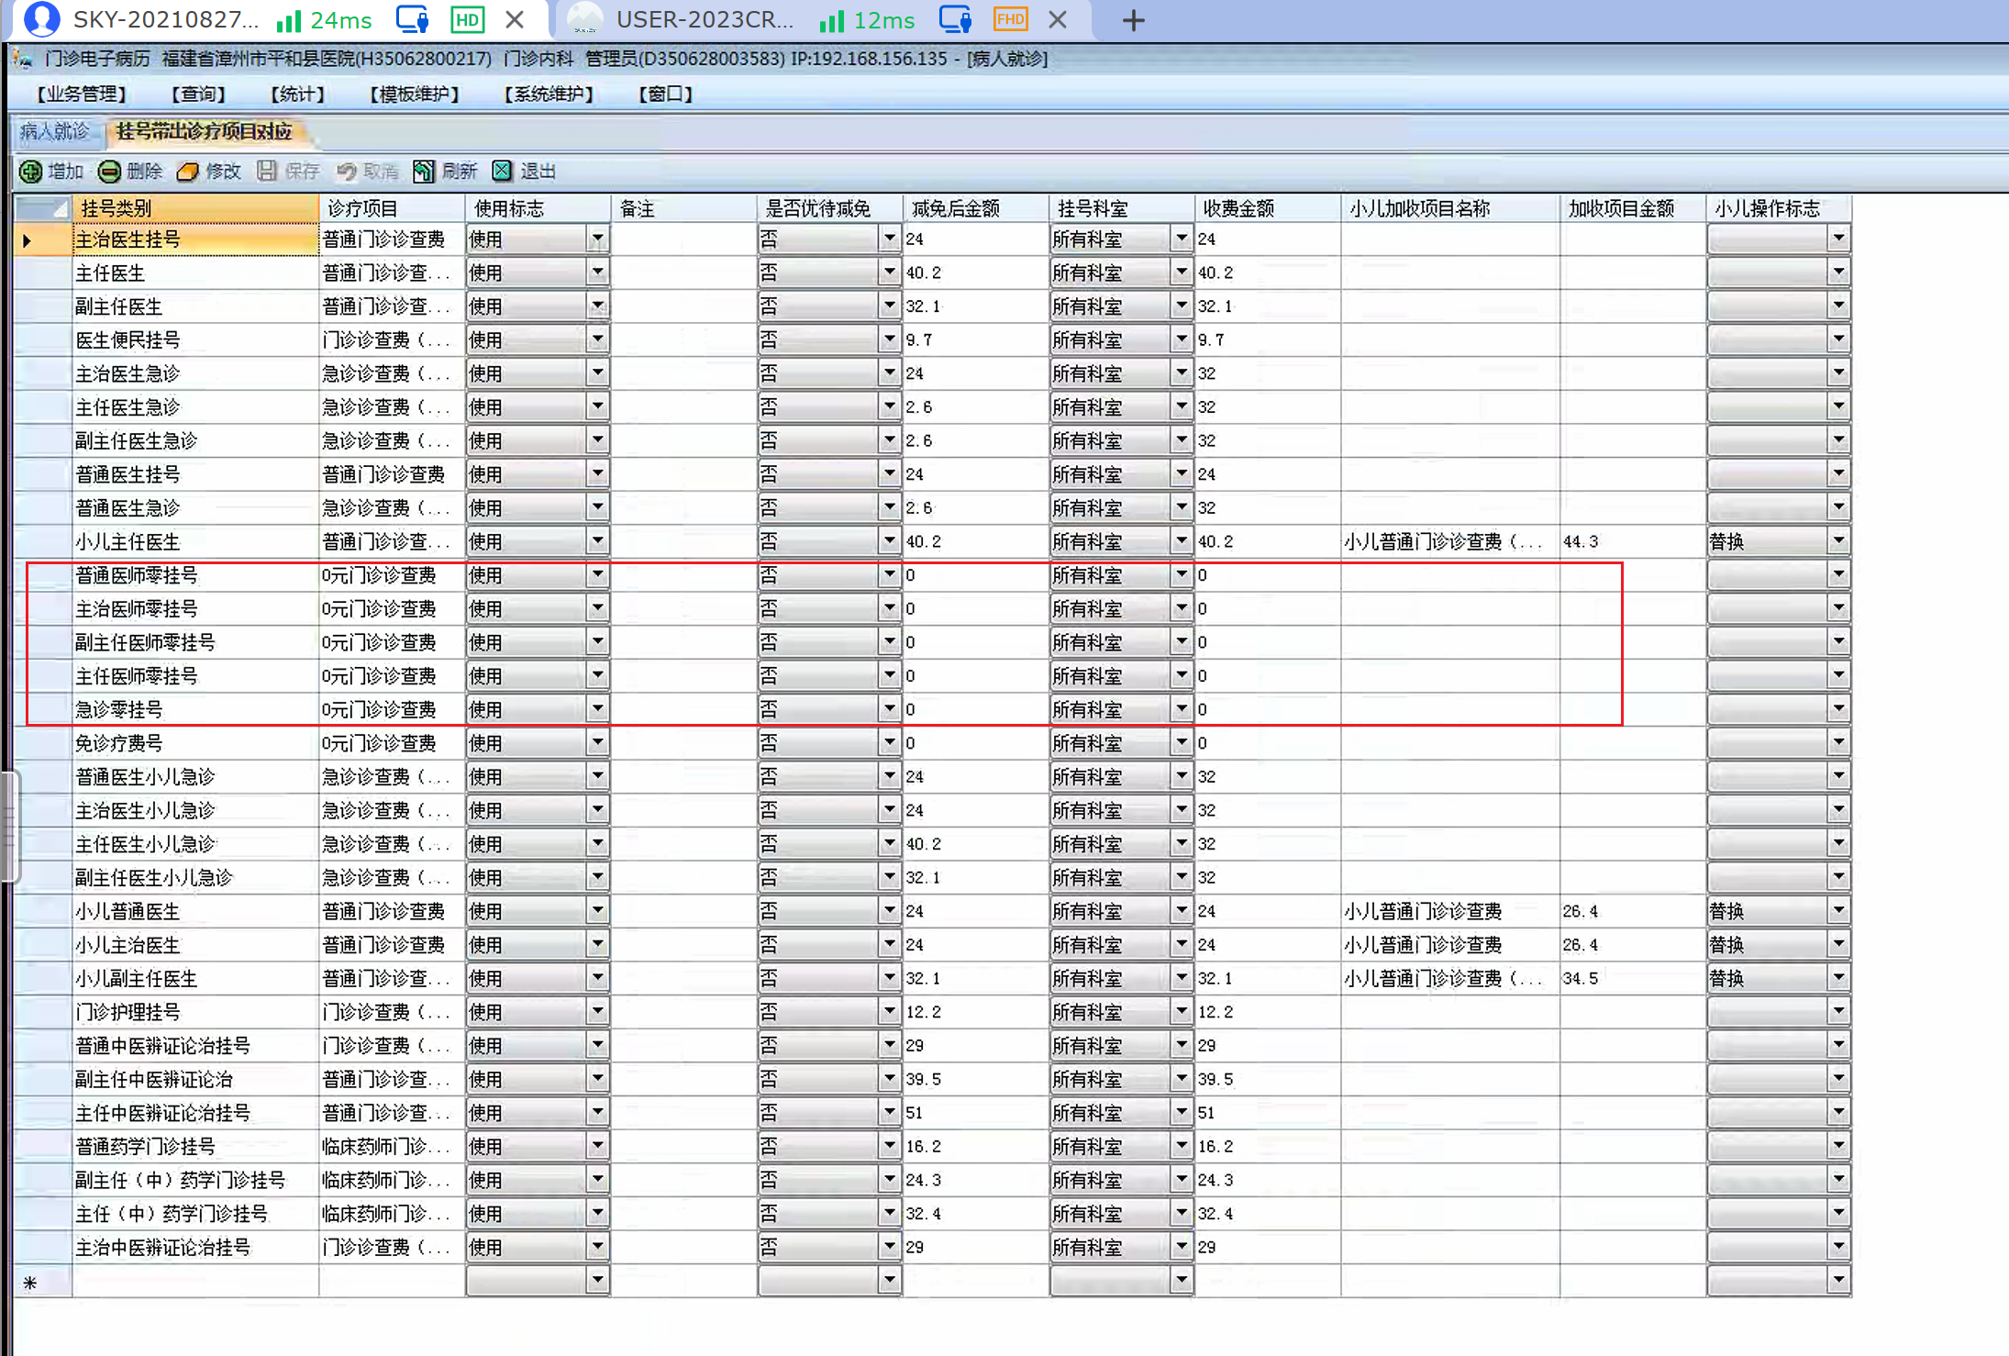The height and width of the screenshot is (1356, 2009).
Task: Open the 业务管理 menu
Action: (x=82, y=94)
